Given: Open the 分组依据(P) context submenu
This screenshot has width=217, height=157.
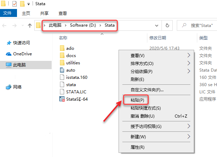Looking at the screenshot, I should [x=156, y=72].
